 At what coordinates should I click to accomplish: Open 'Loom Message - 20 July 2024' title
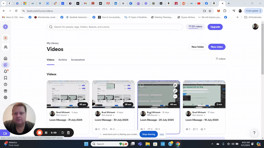157,120
